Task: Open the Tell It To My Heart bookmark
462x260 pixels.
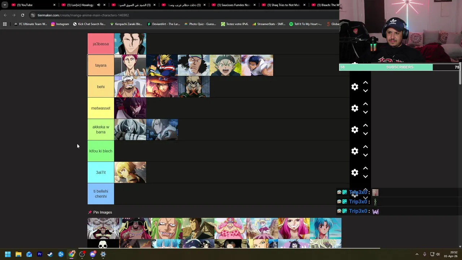Action: (305, 24)
